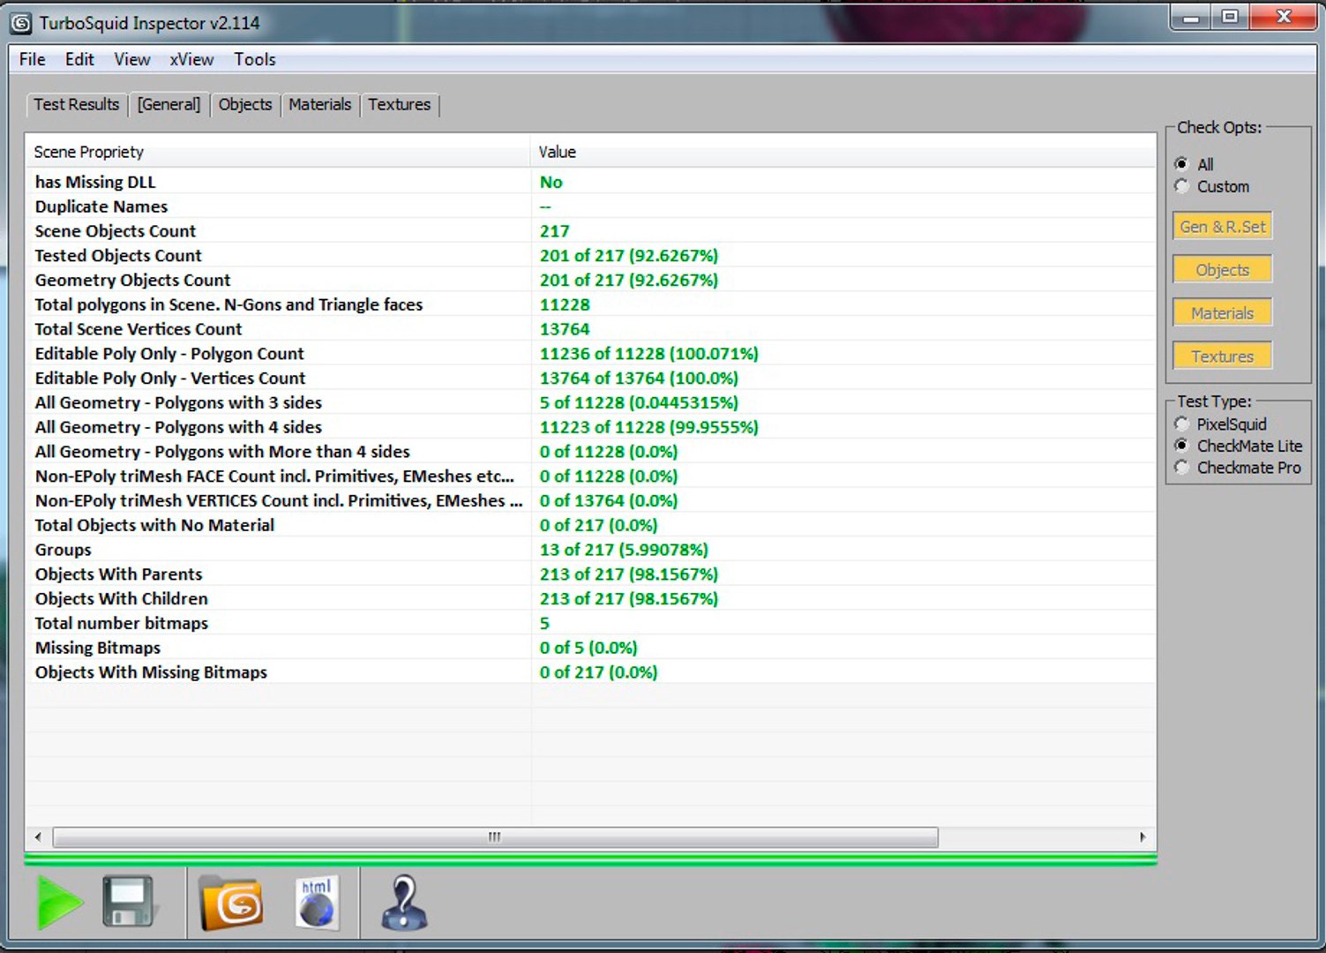Select 'Editable Poly Only - Vertices Count' row
The height and width of the screenshot is (953, 1326).
coord(591,379)
